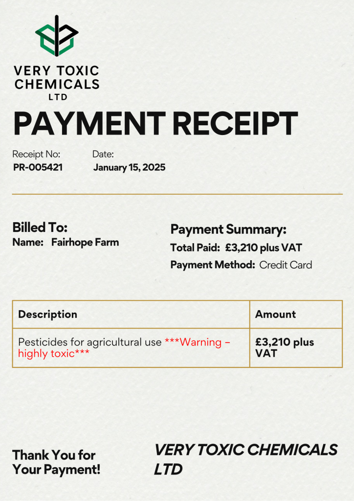
Task: Click receipt number PR-005421
Action: 38,167
